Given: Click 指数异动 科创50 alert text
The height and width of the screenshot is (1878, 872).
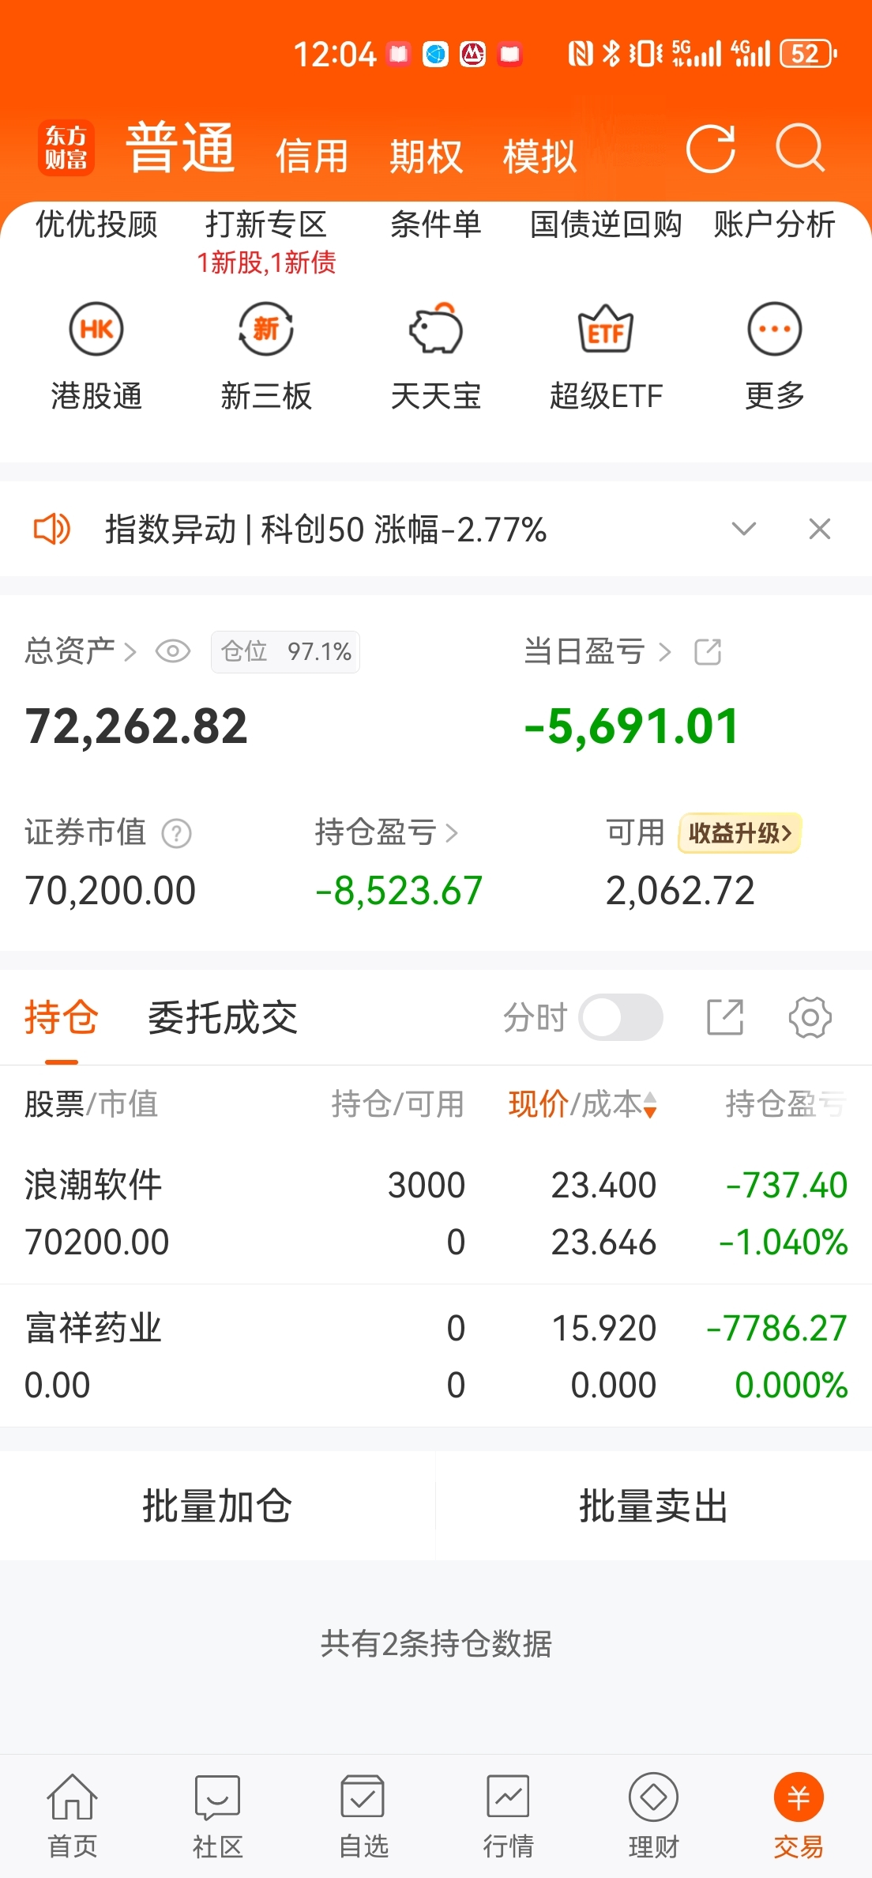Looking at the screenshot, I should (x=325, y=529).
